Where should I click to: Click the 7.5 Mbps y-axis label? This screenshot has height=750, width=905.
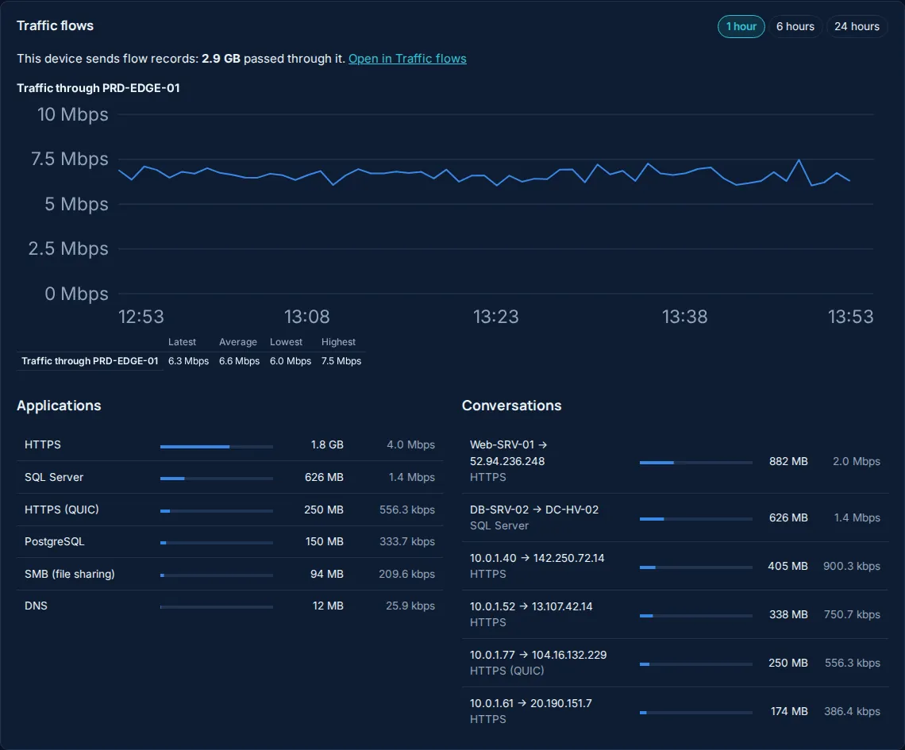[x=69, y=159]
